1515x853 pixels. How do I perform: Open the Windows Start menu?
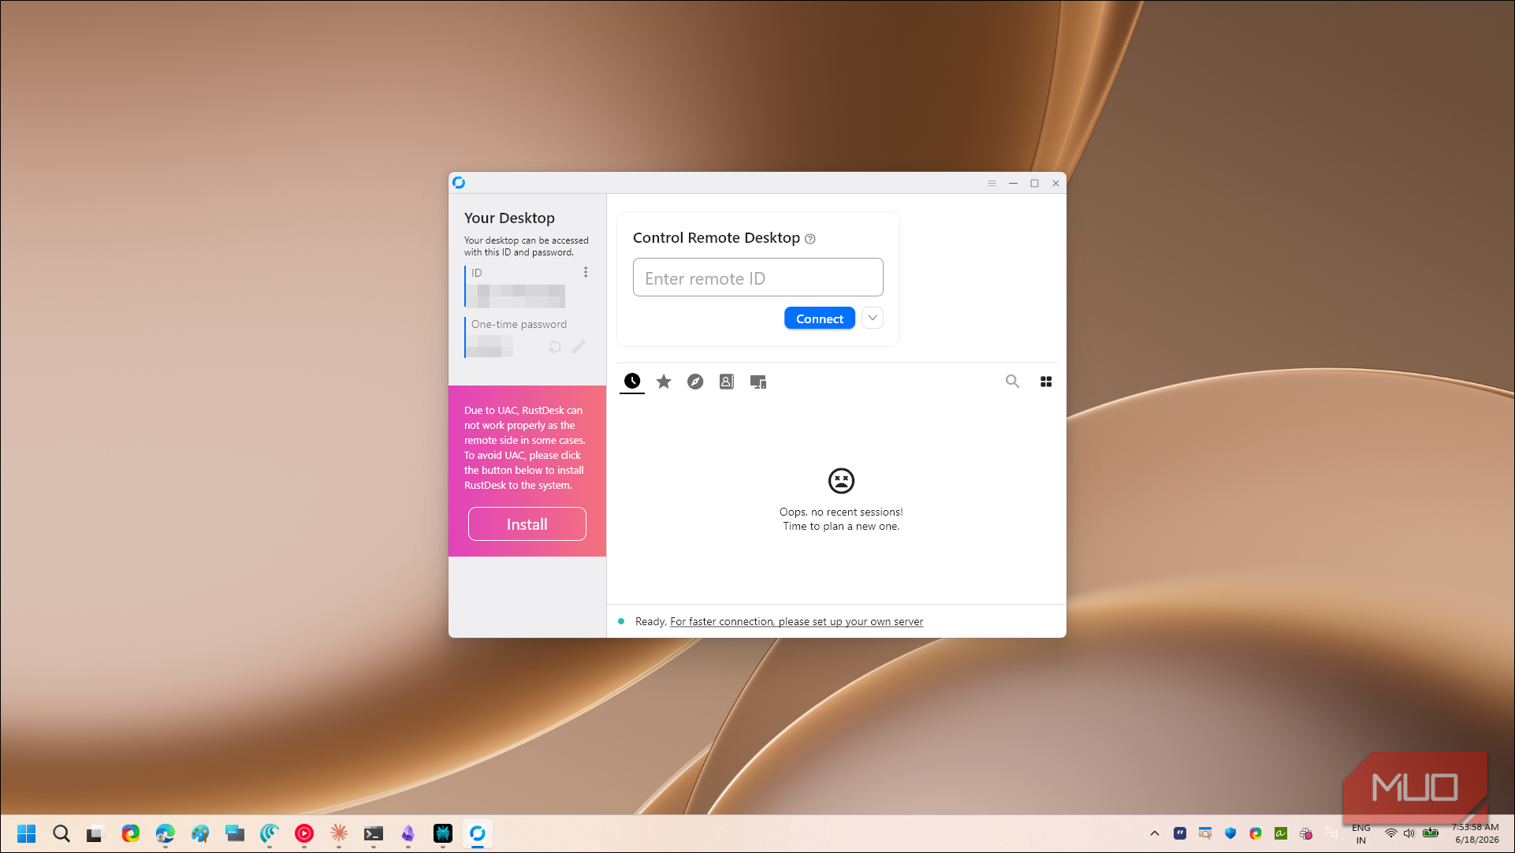27,833
